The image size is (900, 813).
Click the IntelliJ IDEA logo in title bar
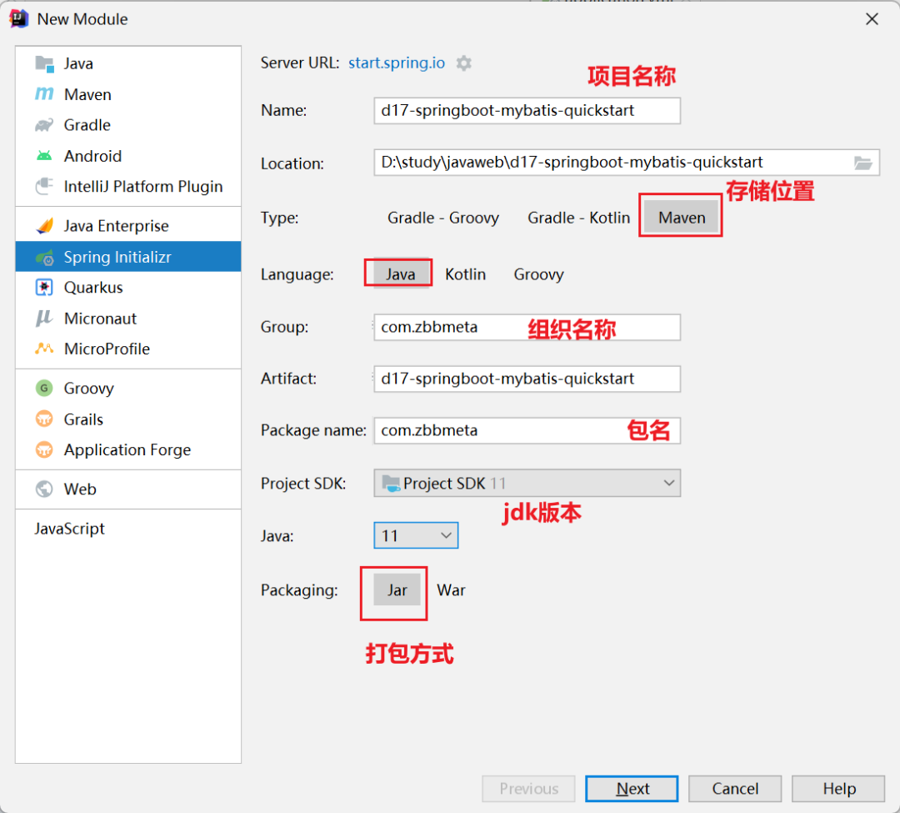pos(19,19)
